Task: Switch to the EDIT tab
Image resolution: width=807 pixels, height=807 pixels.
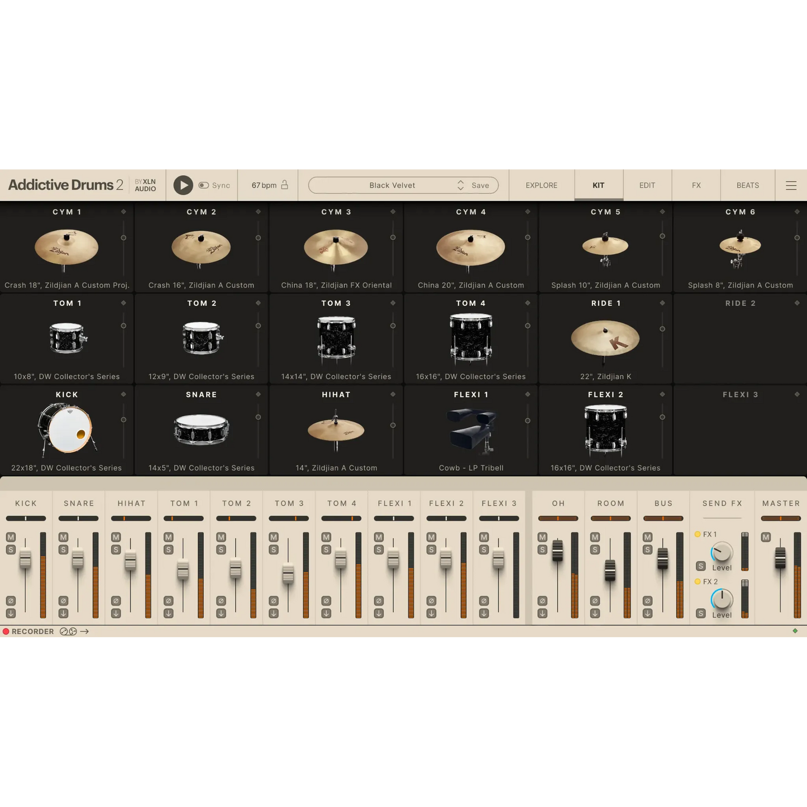Action: point(646,185)
